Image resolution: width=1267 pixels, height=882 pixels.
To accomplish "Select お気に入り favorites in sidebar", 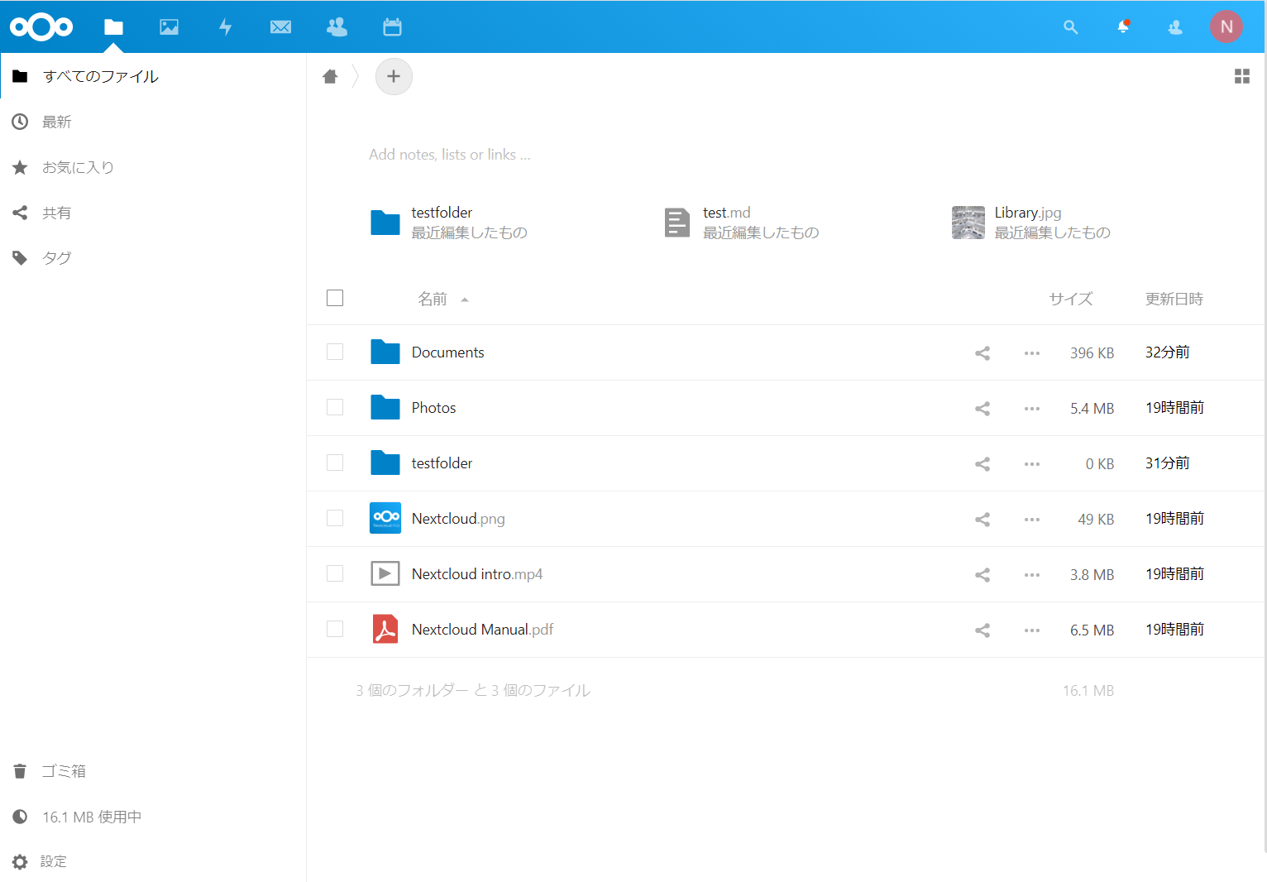I will 153,167.
